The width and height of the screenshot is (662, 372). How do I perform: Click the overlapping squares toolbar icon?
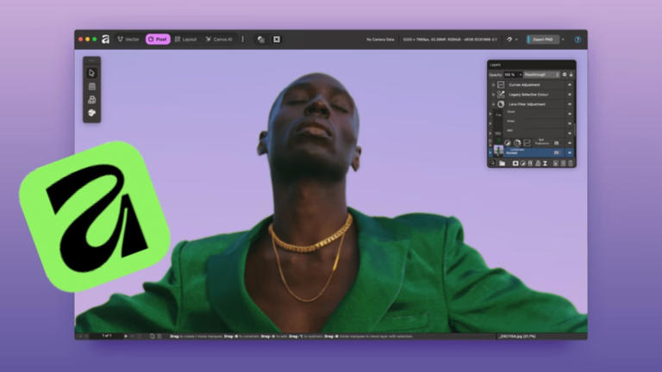pos(260,39)
